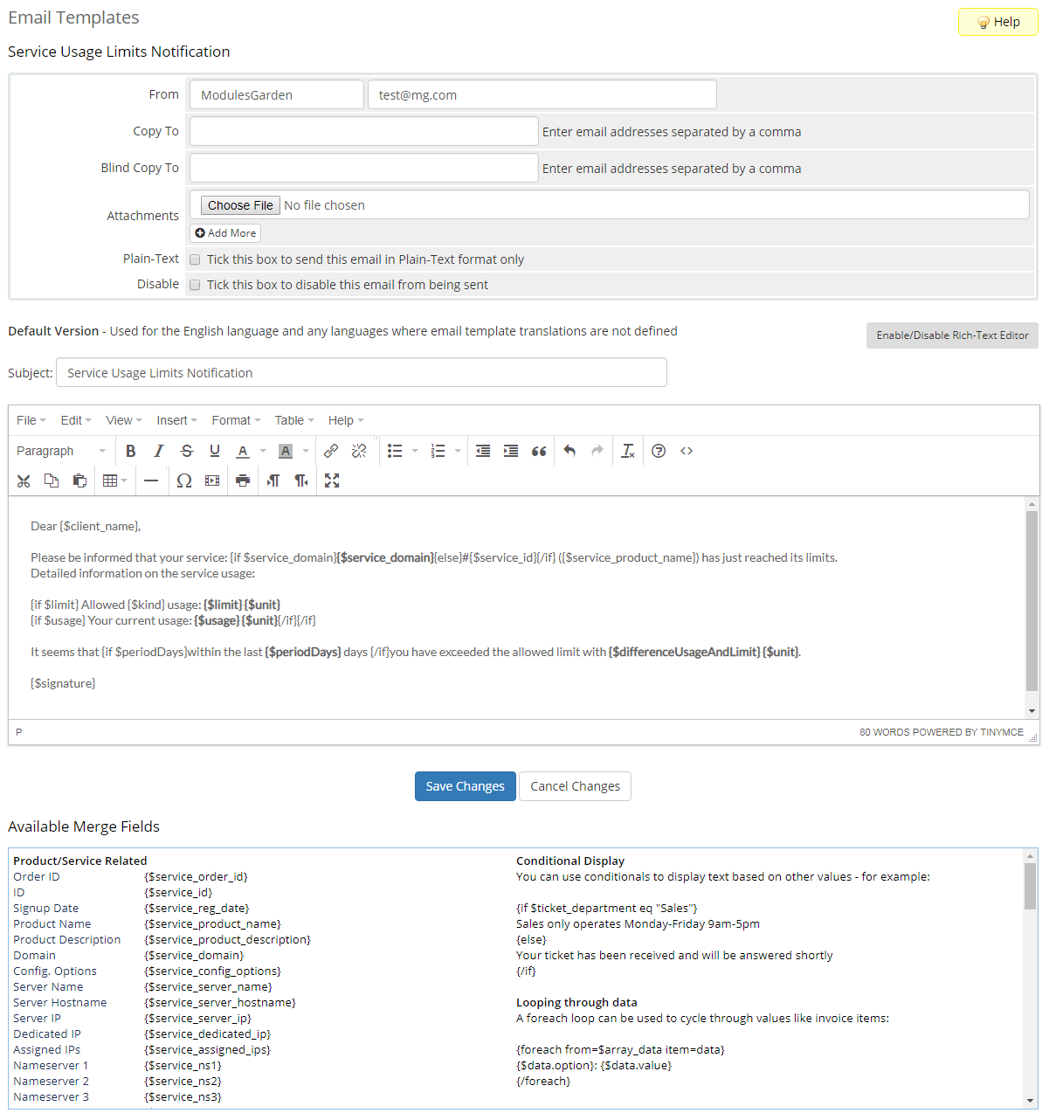
Task: Insert a special character
Action: [184, 480]
